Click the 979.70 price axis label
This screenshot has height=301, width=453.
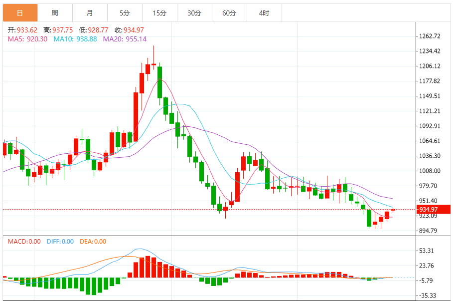point(428,186)
